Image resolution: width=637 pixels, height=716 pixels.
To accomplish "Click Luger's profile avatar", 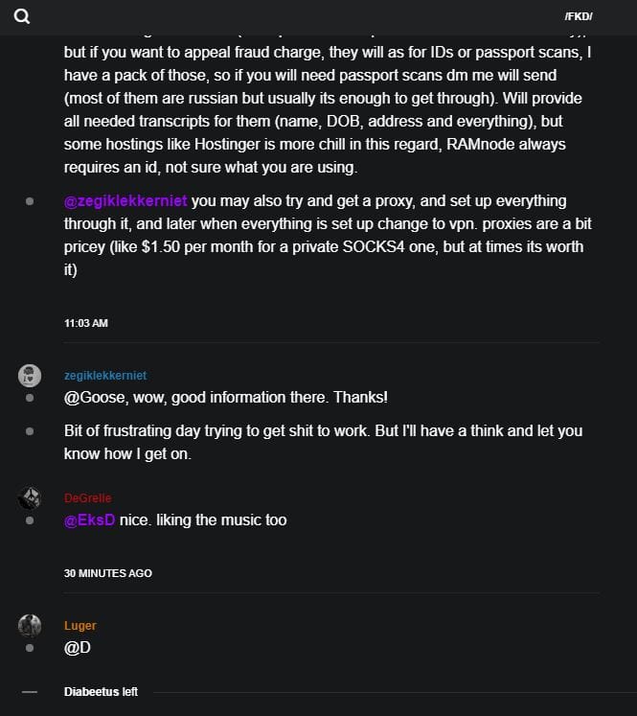I will pos(30,625).
